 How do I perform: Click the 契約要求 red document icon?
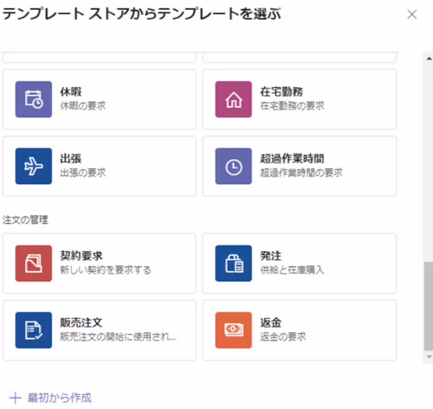pos(34,264)
